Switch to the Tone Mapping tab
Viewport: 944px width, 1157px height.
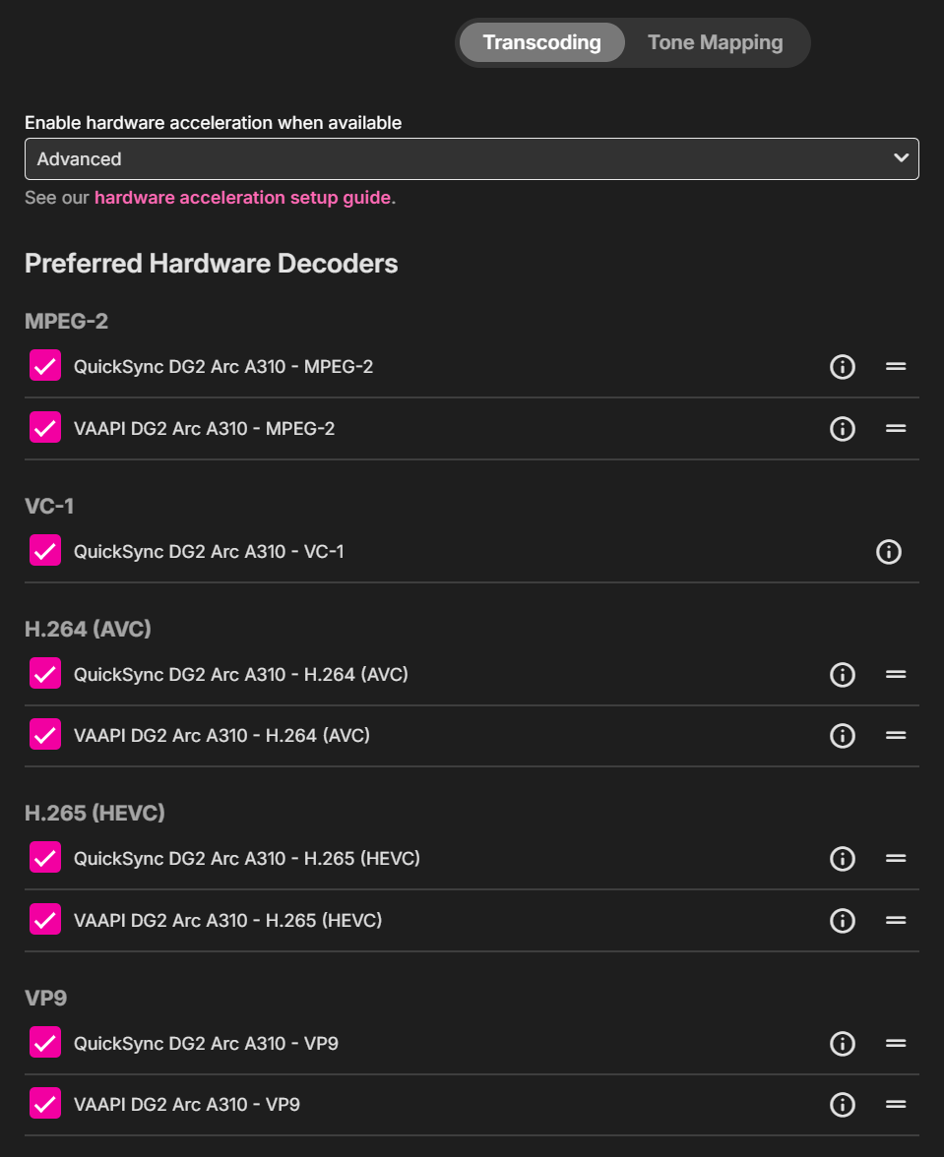(715, 43)
